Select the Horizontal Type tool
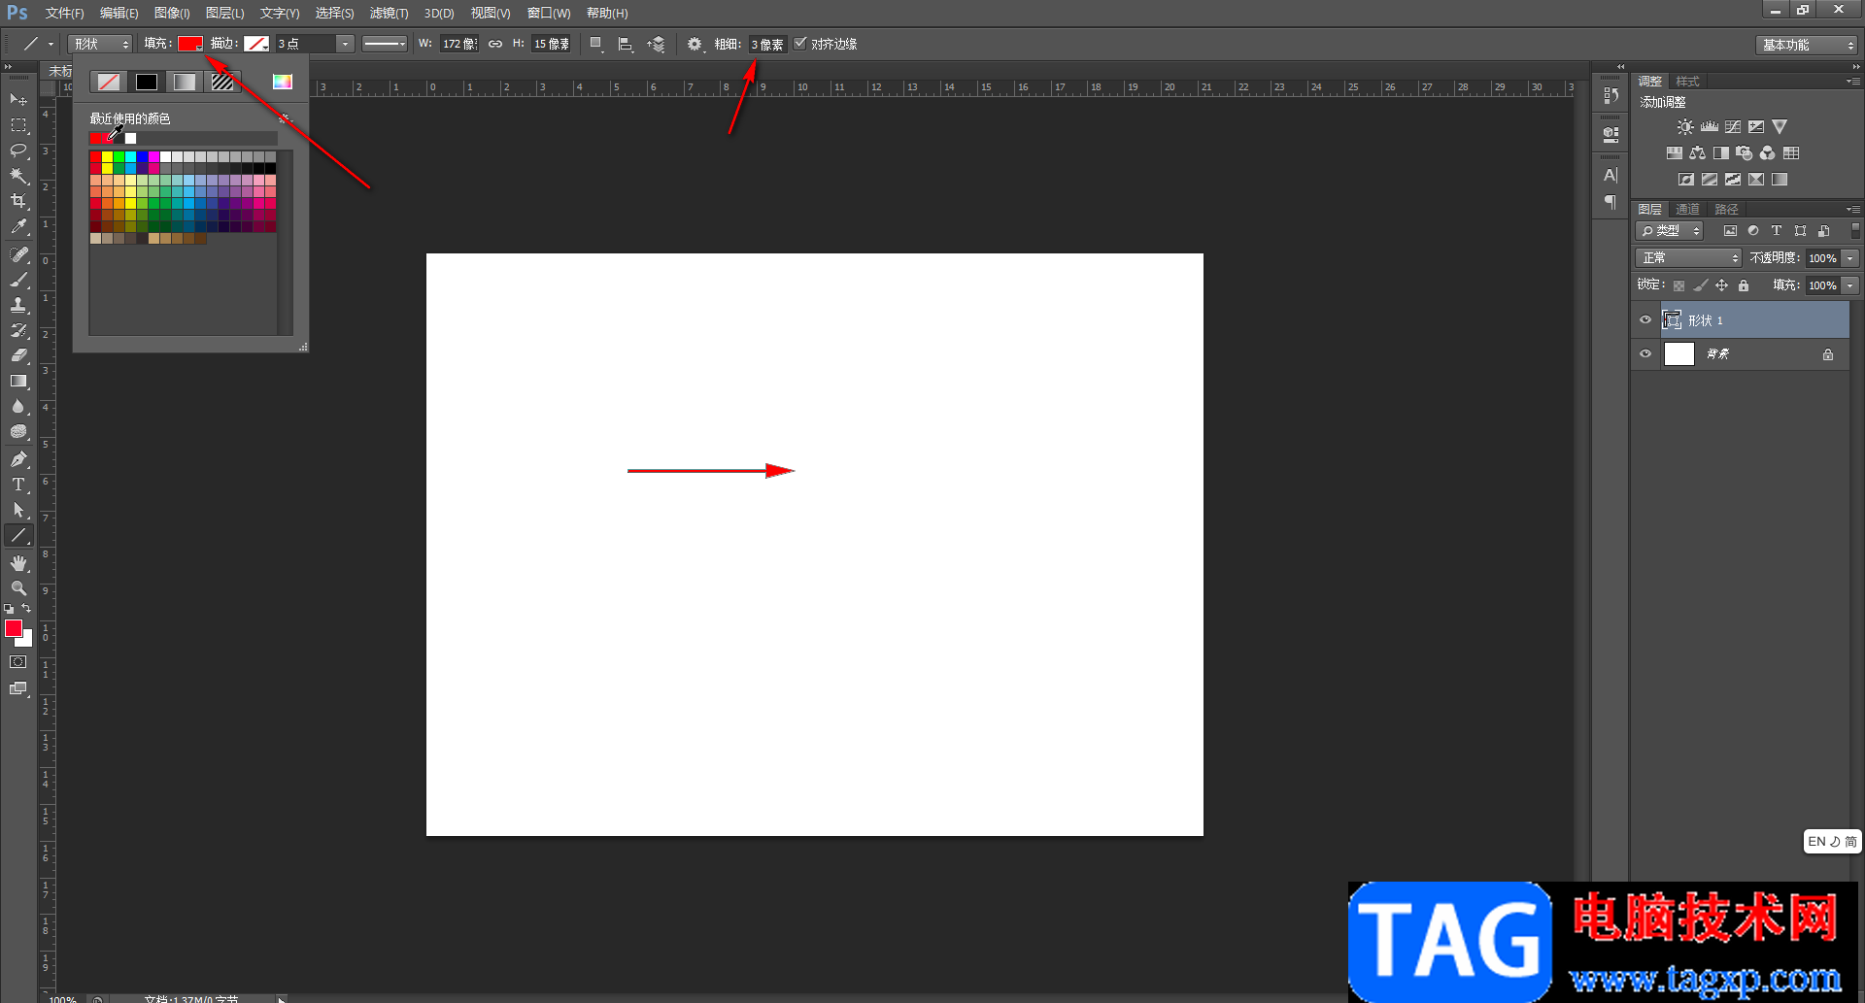The width and height of the screenshot is (1865, 1003). point(18,485)
